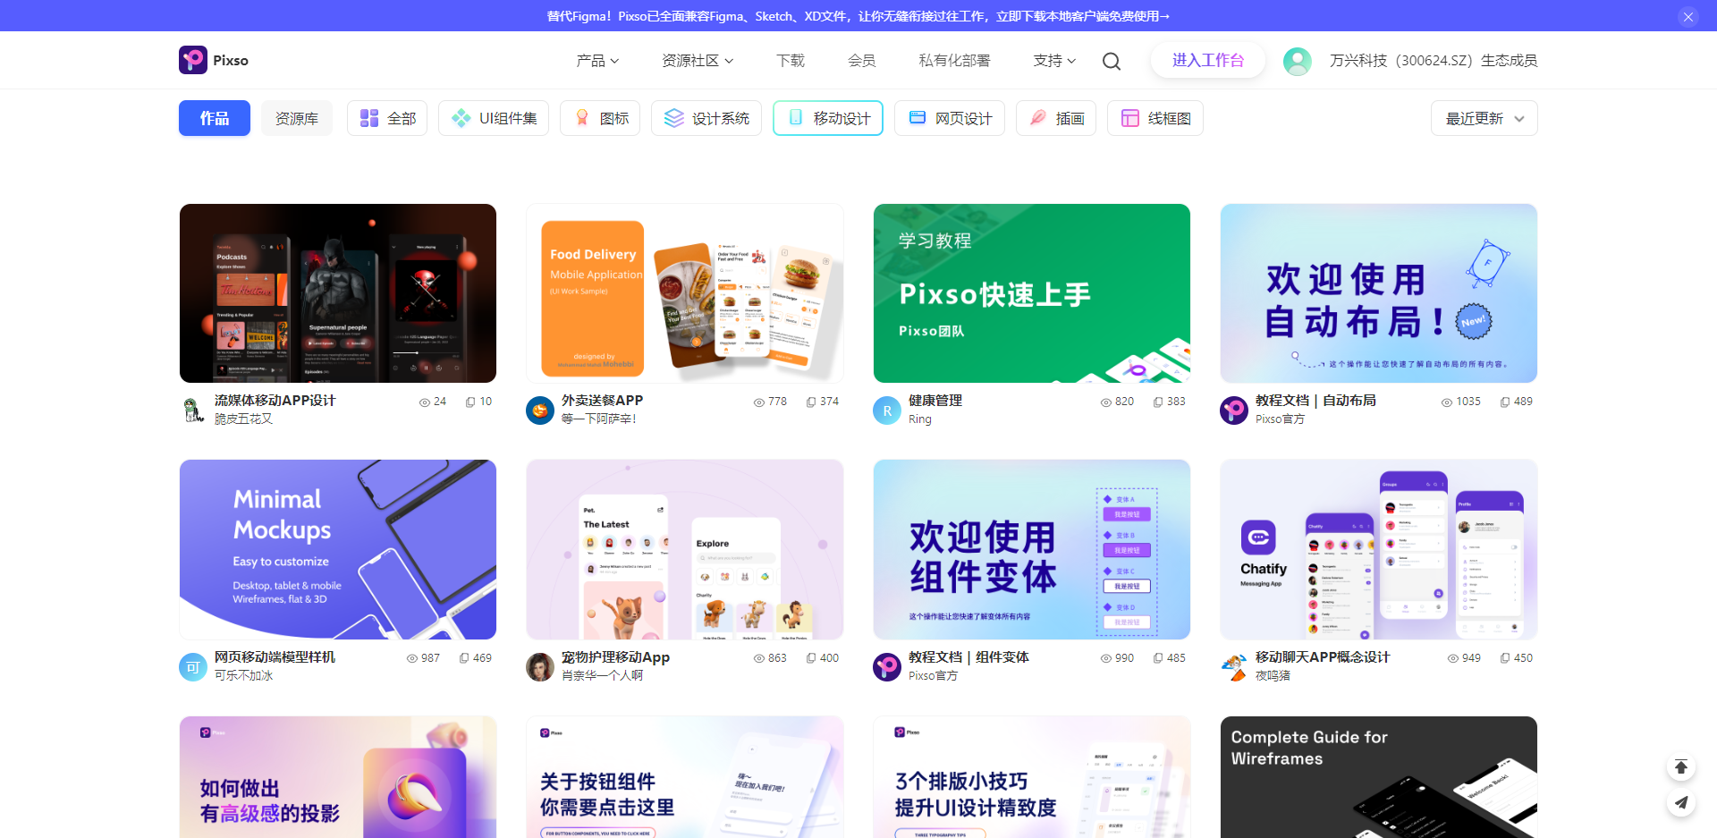Click 肖奈华一个人啊 author avatar

click(540, 667)
